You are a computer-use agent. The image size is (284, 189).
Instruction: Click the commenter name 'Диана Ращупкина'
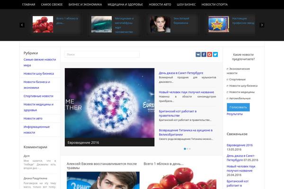click(x=35, y=178)
